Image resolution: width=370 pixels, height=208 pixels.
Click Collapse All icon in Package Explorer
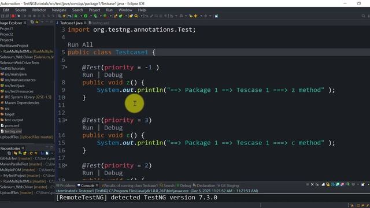(32, 22)
